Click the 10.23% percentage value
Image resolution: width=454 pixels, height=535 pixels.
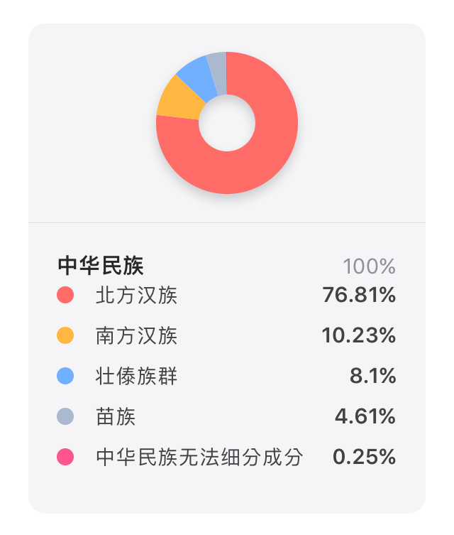pos(359,335)
